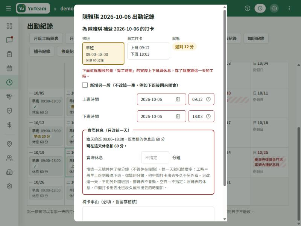Open the hamburger menu icon
The width and height of the screenshot is (301, 226).
pos(8,8)
